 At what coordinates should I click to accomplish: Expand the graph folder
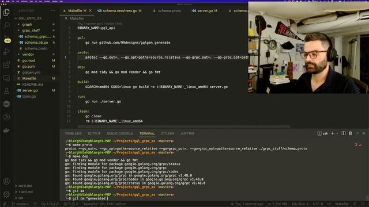[27, 24]
